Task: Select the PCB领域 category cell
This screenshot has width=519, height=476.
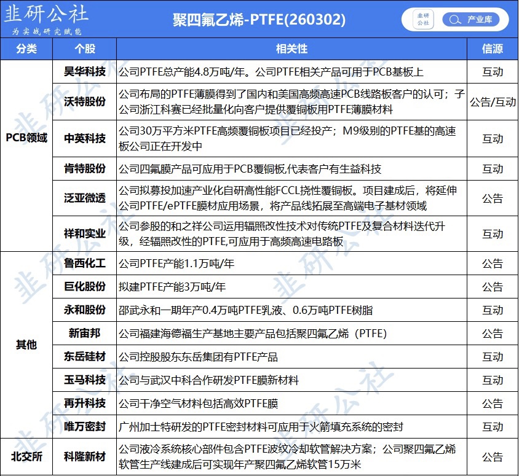Action: 26,138
